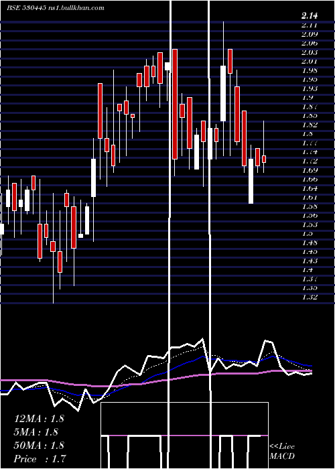Click the 2.06 price level label
This screenshot has height=469, width=335.
point(310,43)
